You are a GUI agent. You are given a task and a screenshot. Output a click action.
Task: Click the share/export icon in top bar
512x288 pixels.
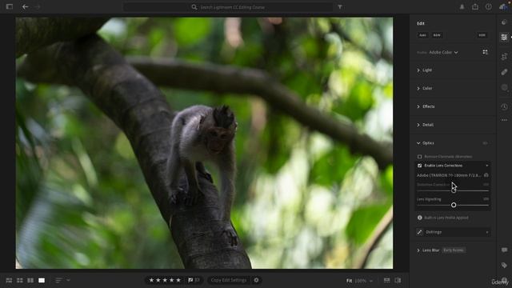[x=475, y=7]
